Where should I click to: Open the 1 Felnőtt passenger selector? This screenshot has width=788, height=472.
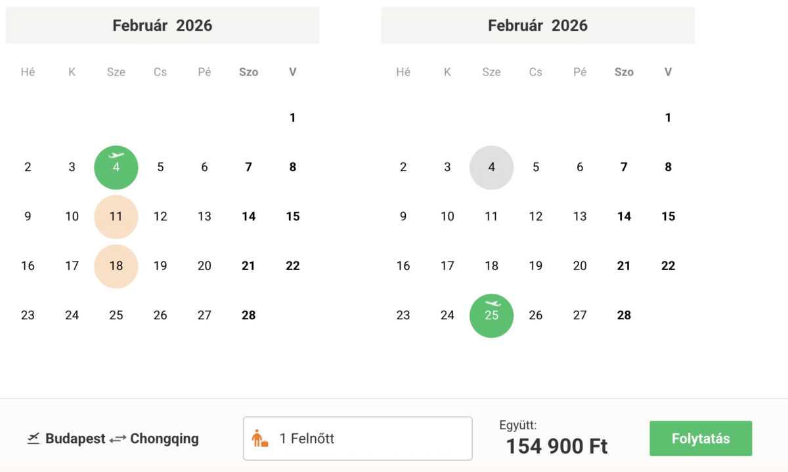[357, 439]
